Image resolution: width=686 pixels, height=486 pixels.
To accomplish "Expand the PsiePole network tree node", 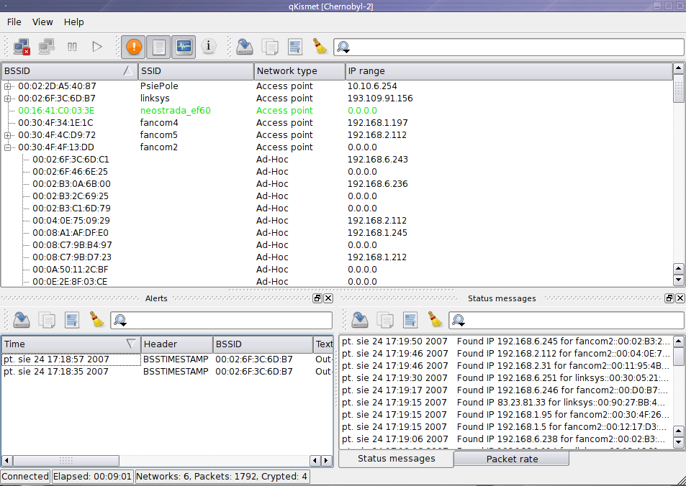I will pos(8,86).
